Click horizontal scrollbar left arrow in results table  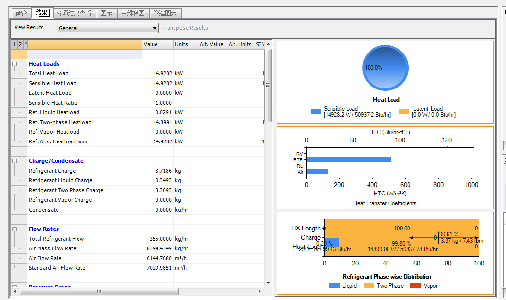(x=15, y=292)
